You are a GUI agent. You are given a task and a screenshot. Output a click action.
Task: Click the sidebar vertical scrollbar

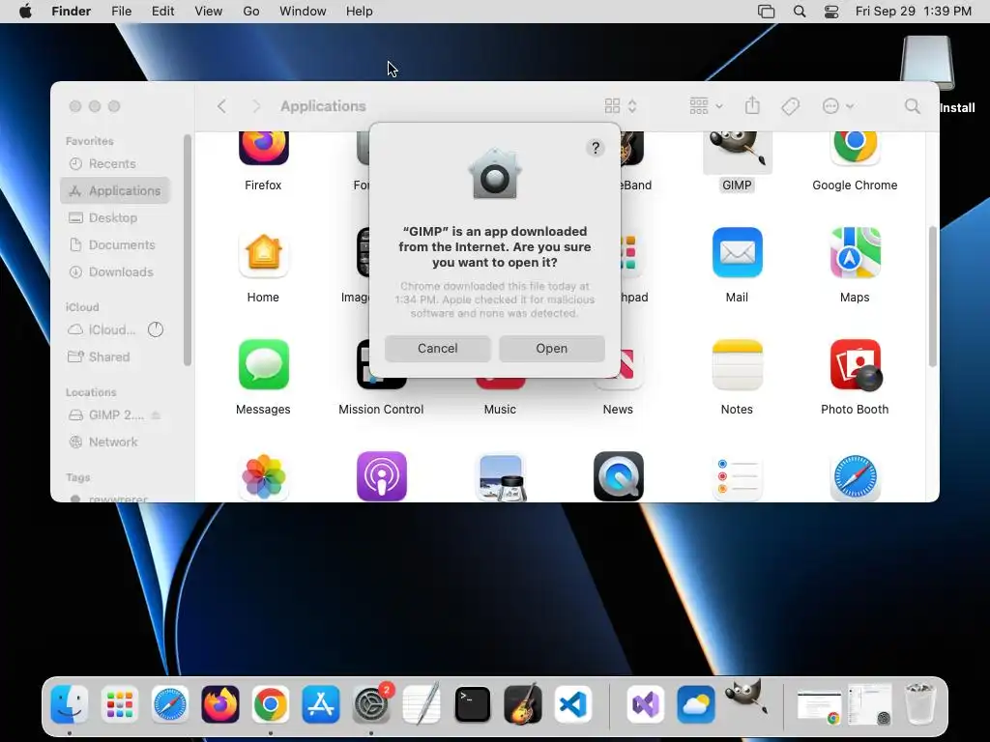(187, 250)
